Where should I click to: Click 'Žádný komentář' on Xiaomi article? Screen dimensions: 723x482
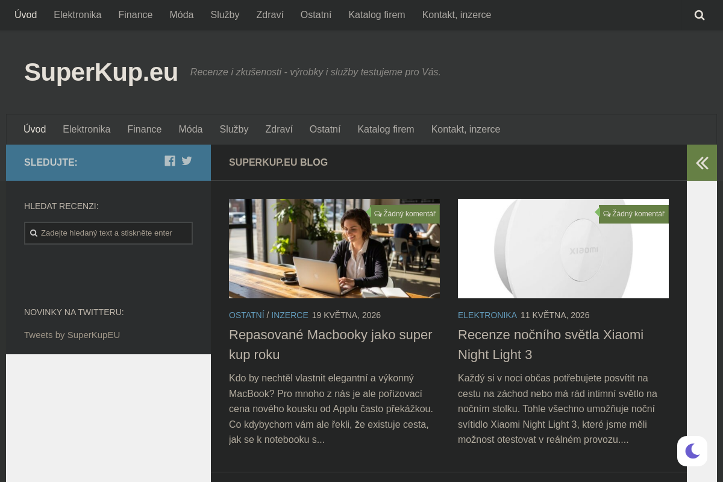click(x=638, y=214)
